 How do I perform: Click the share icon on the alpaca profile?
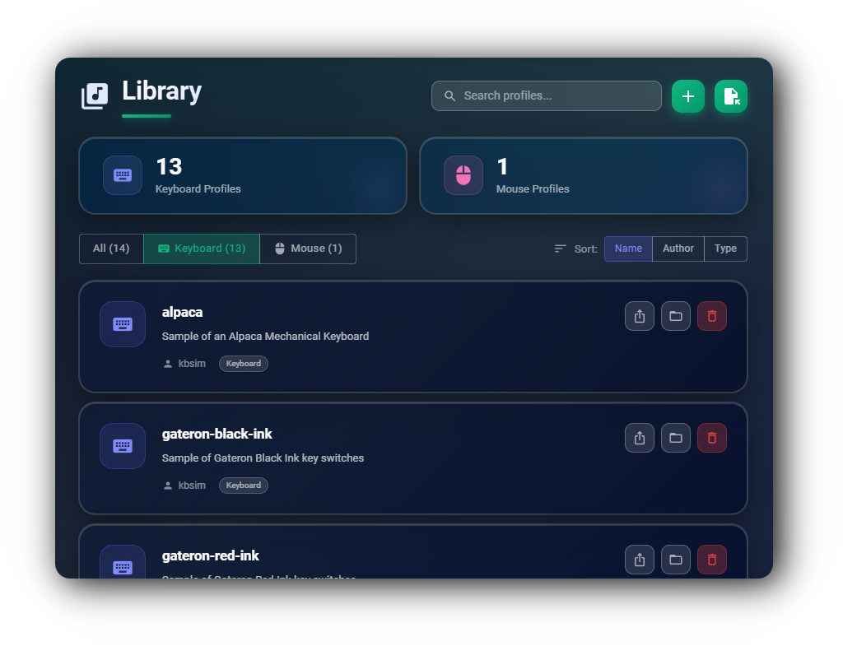tap(640, 316)
